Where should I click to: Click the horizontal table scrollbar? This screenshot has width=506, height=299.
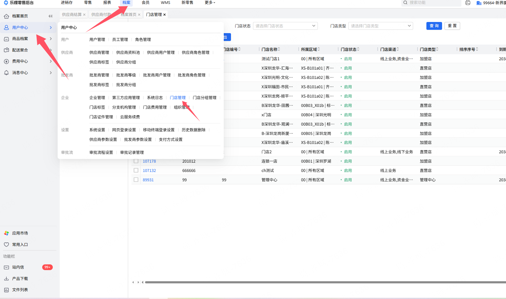pos(325,282)
